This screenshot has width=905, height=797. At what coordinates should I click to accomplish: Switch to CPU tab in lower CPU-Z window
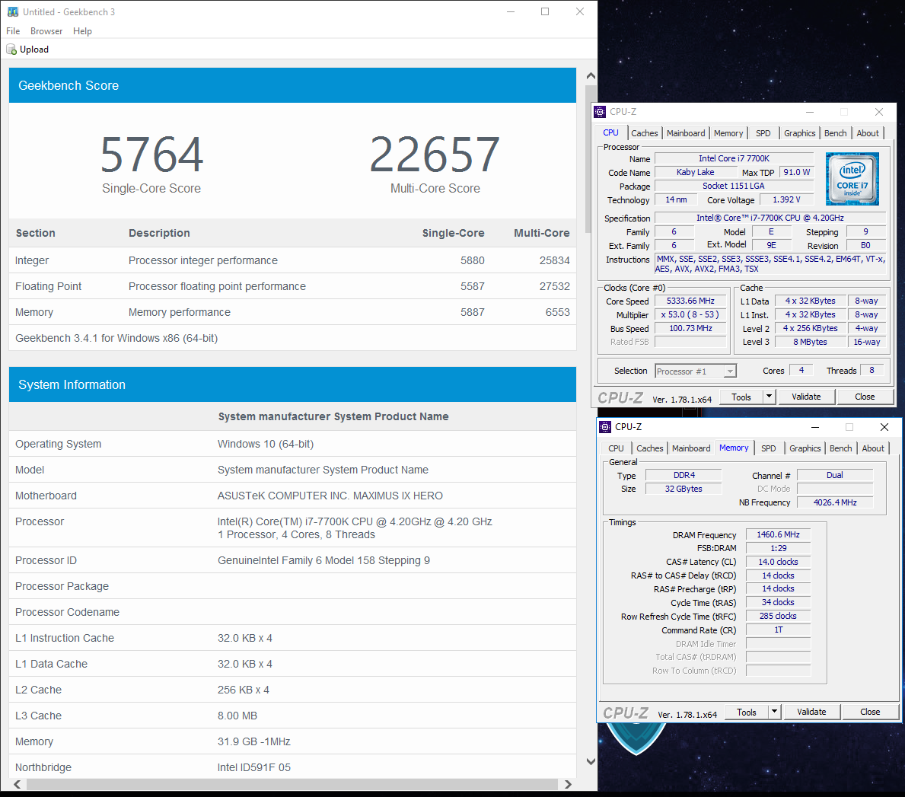point(616,448)
